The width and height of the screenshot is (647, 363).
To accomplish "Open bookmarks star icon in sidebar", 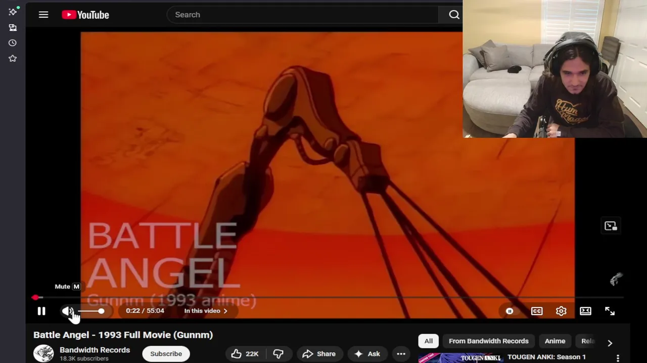I will tap(13, 58).
